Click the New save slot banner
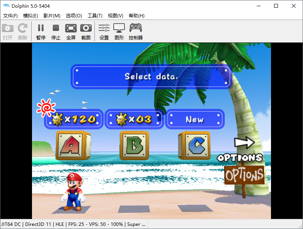 195,119
